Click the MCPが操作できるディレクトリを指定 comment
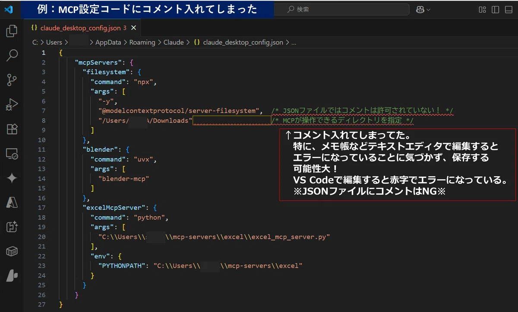The image size is (518, 312). 342,121
